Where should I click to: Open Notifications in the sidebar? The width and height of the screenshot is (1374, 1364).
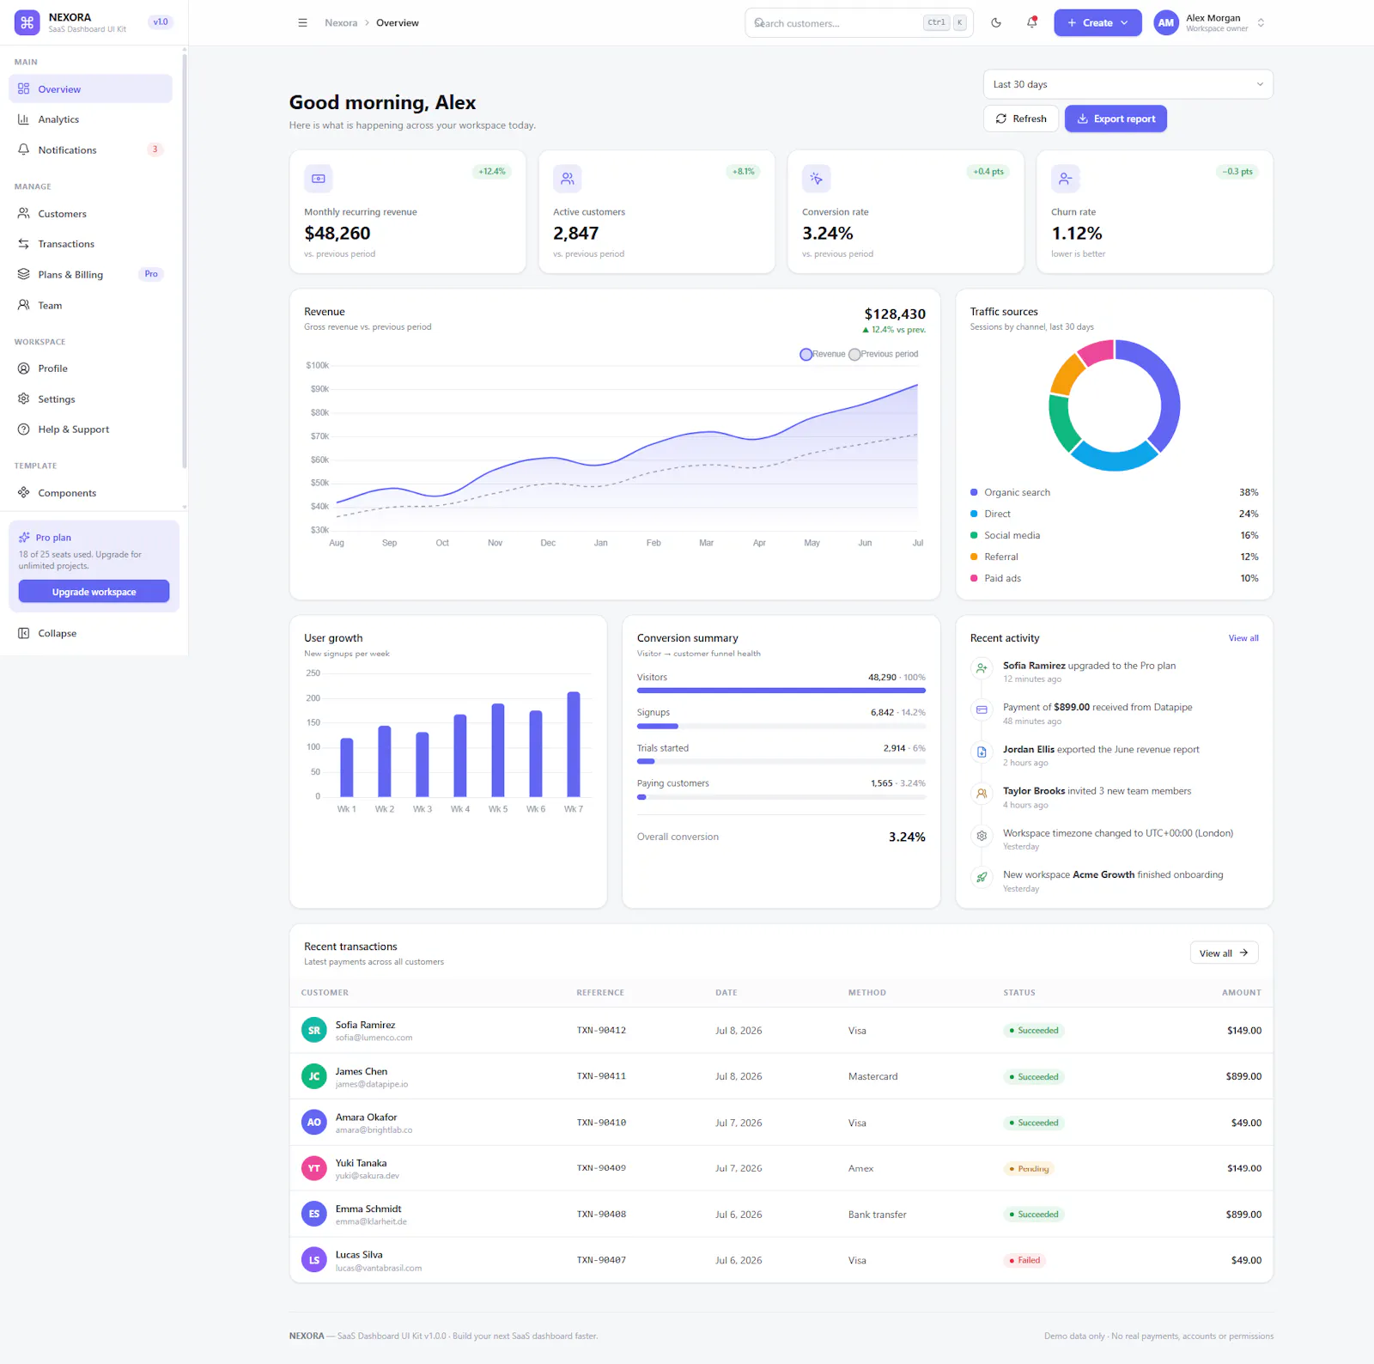tap(90, 149)
